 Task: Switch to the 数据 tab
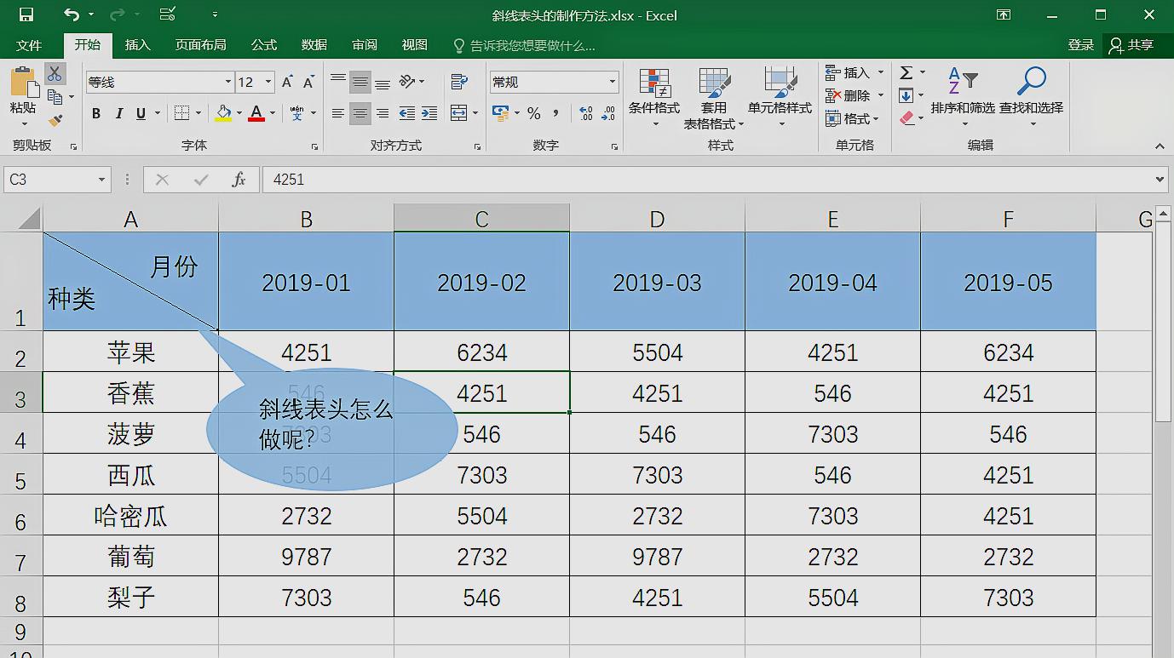314,45
